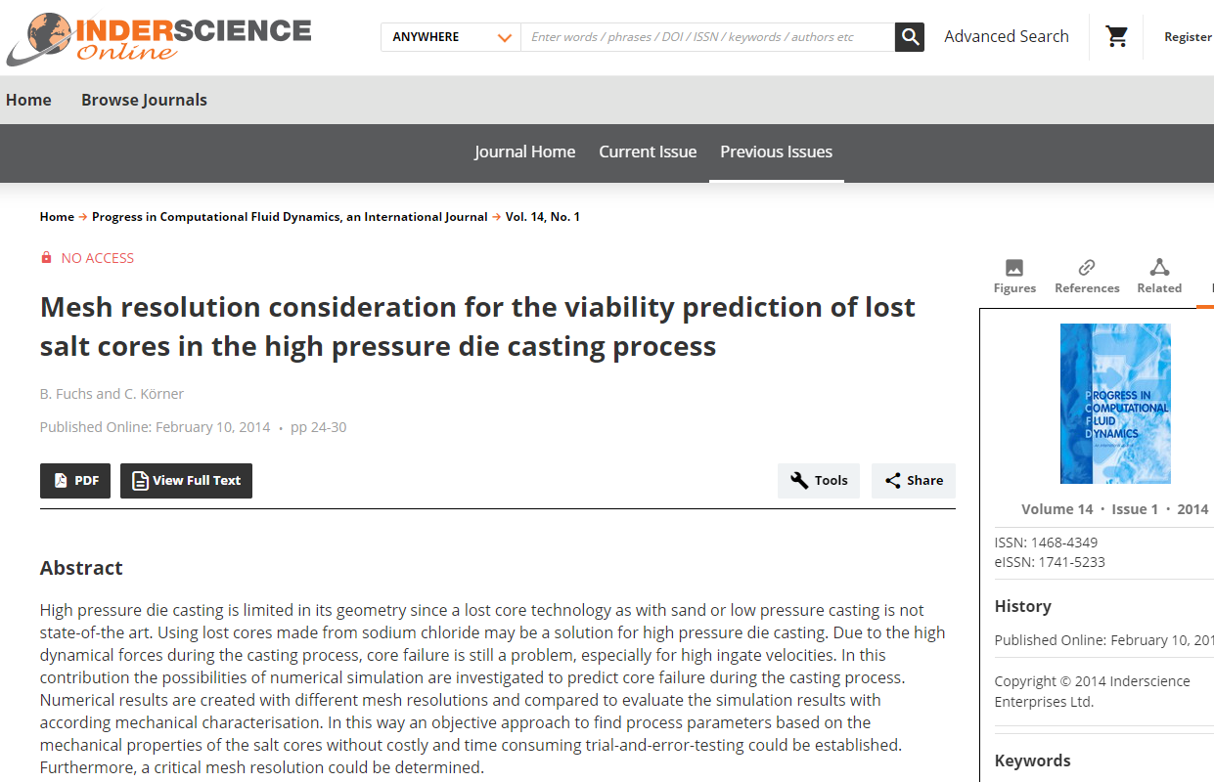The width and height of the screenshot is (1214, 782).
Task: Follow the Vol. 14, No. 1 breadcrumb
Action: click(543, 217)
